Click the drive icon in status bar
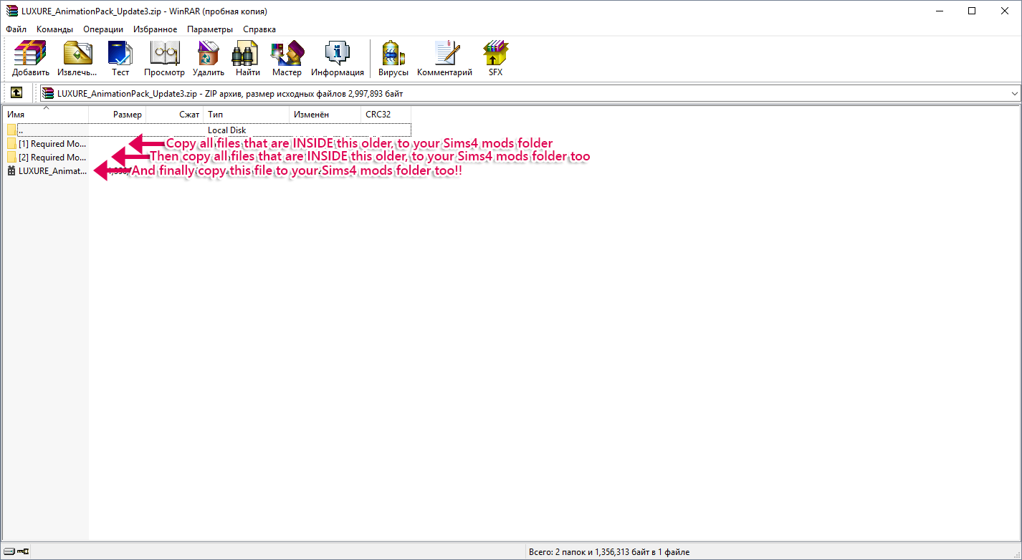Screen dimensions: 1022x560 [x=9, y=551]
